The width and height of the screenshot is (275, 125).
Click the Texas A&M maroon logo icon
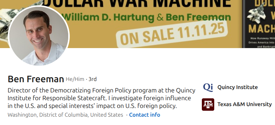point(208,104)
